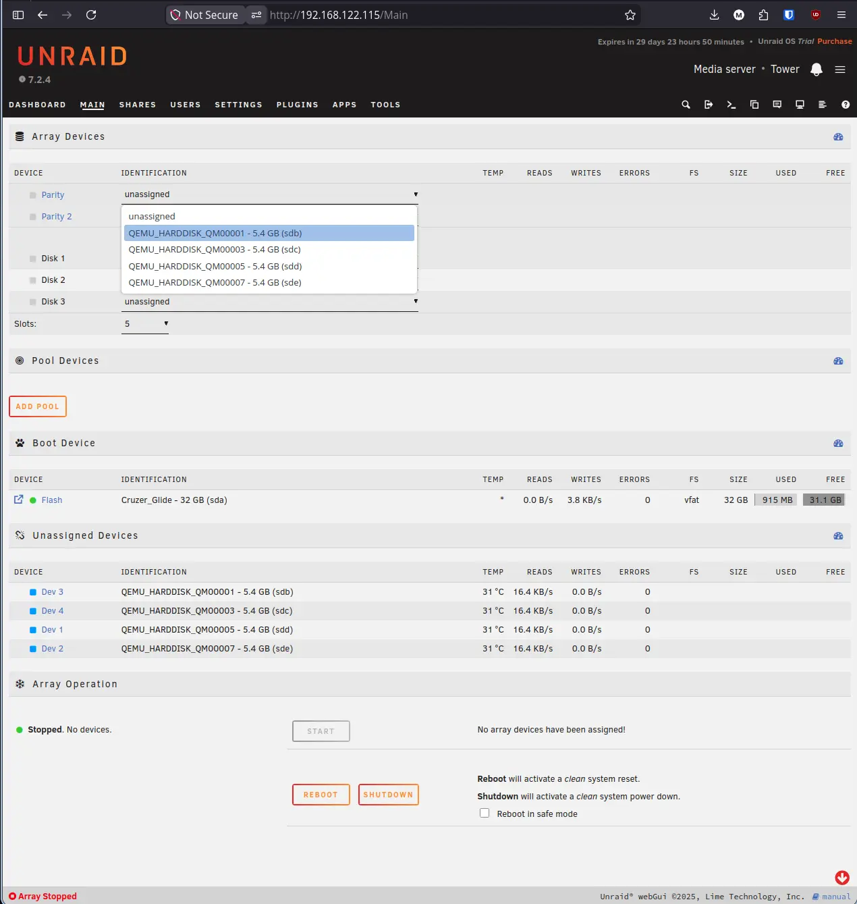Open the Apps tab
Screen dimensions: 857x904
pos(344,105)
